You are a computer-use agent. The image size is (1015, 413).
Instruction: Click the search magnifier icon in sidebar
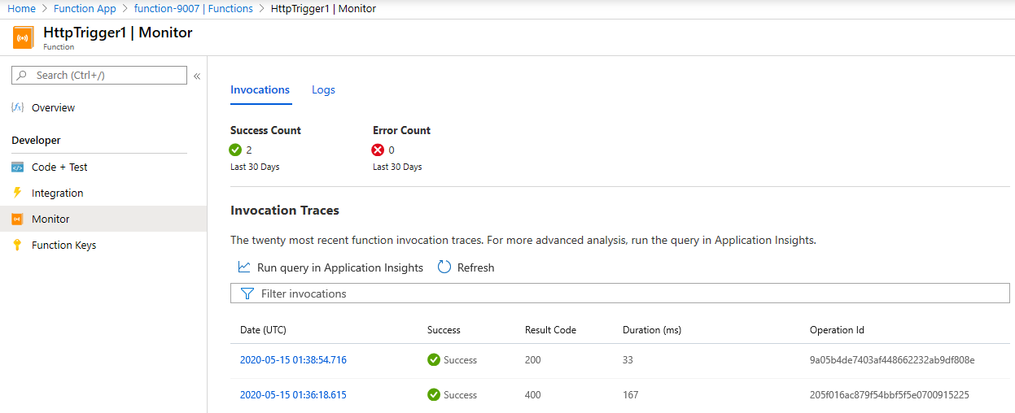coord(23,76)
